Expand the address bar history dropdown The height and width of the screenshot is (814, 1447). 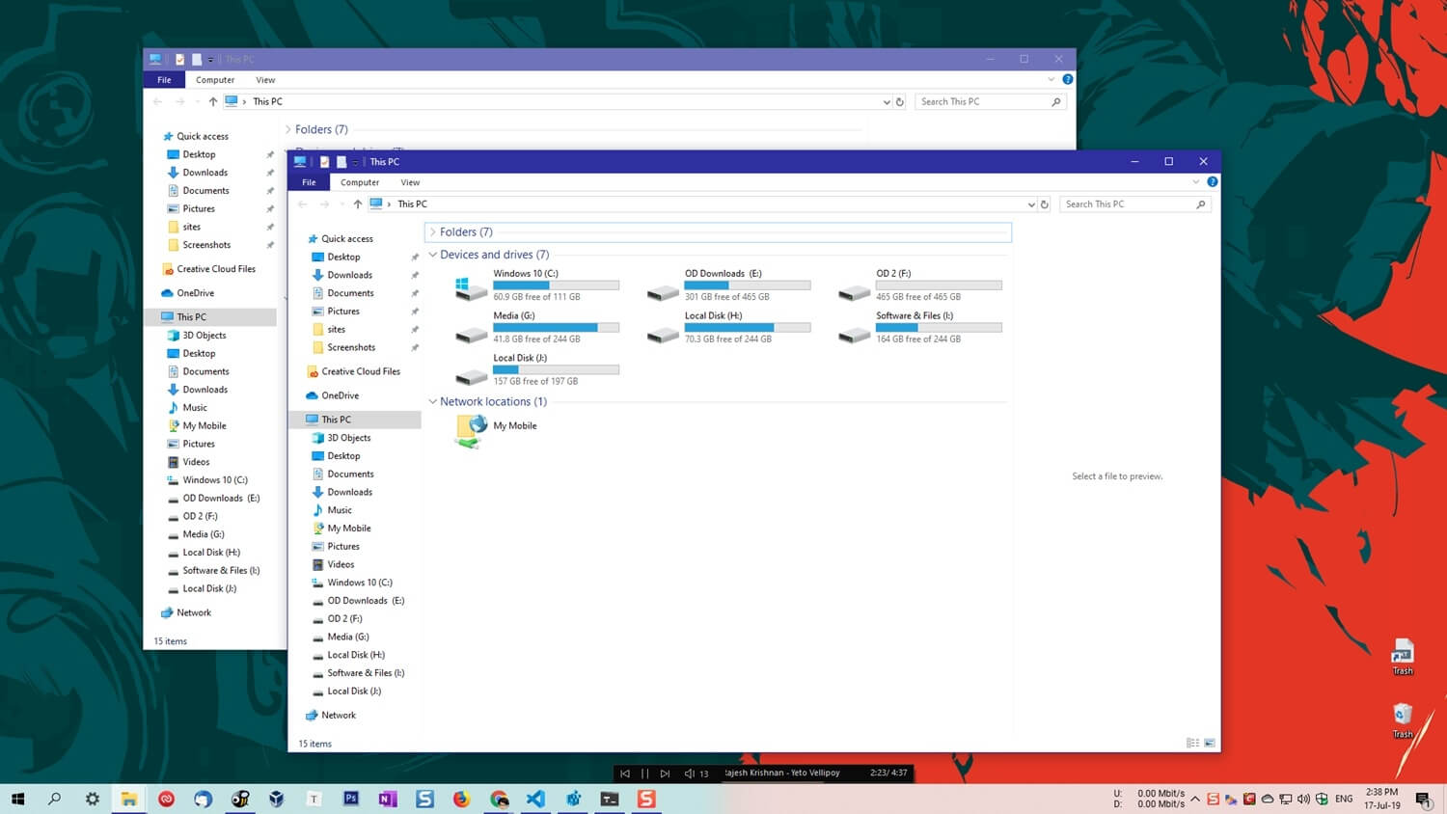click(x=1030, y=203)
